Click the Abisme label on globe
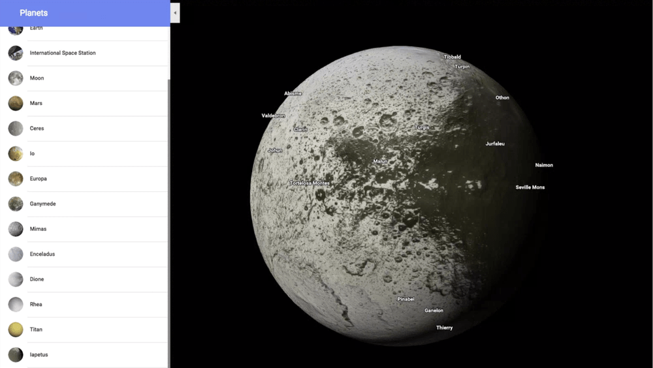The width and height of the screenshot is (653, 368). [x=293, y=94]
